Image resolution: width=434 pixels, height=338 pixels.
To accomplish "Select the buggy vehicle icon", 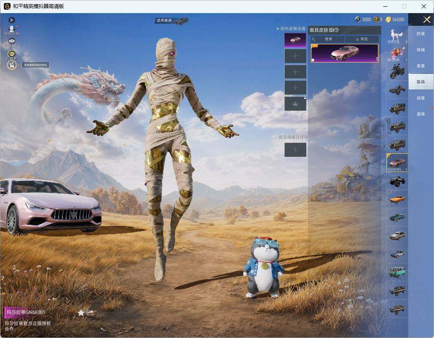I will (x=397, y=90).
